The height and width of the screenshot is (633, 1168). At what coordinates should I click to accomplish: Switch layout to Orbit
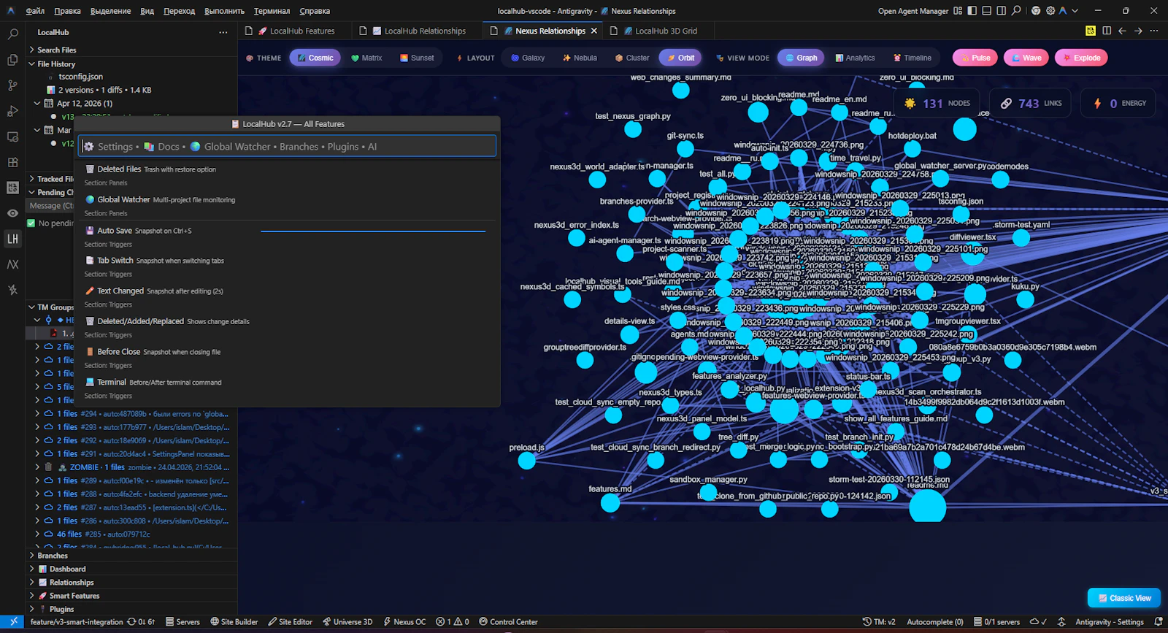(680, 58)
